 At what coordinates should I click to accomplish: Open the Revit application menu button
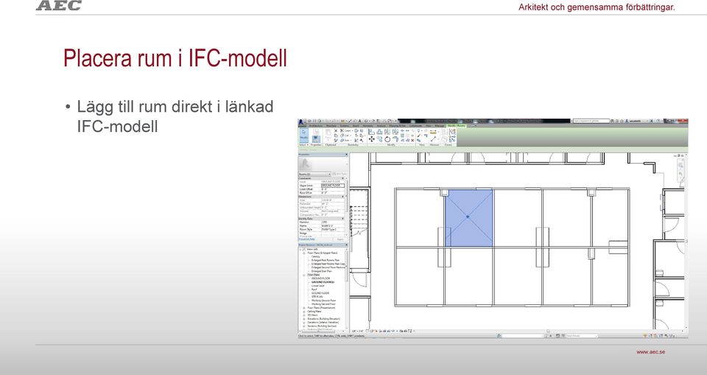point(300,122)
